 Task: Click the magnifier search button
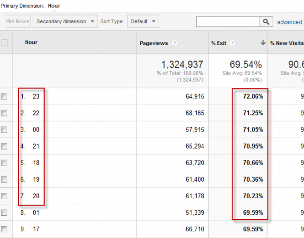point(266,22)
